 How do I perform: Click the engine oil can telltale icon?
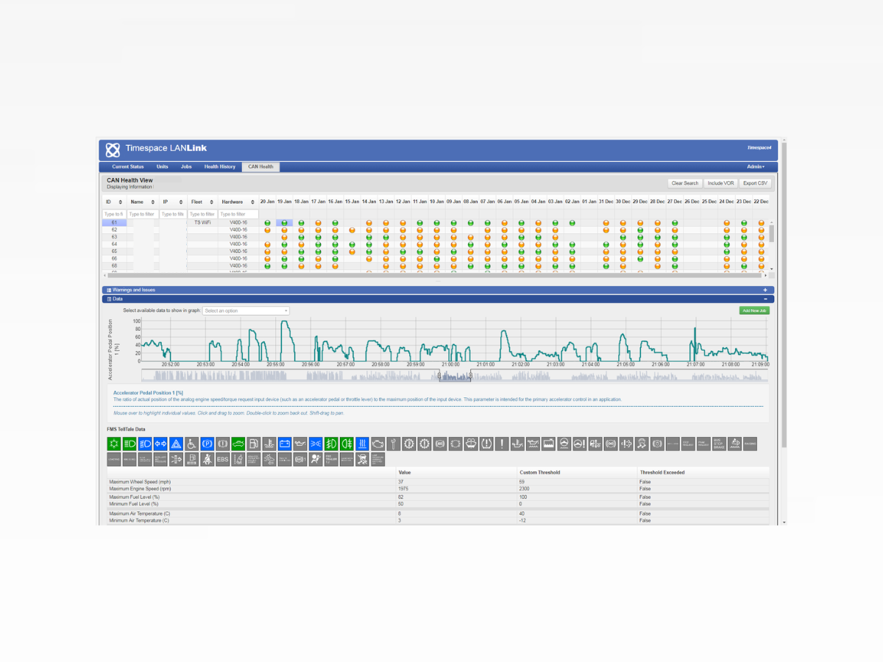300,444
